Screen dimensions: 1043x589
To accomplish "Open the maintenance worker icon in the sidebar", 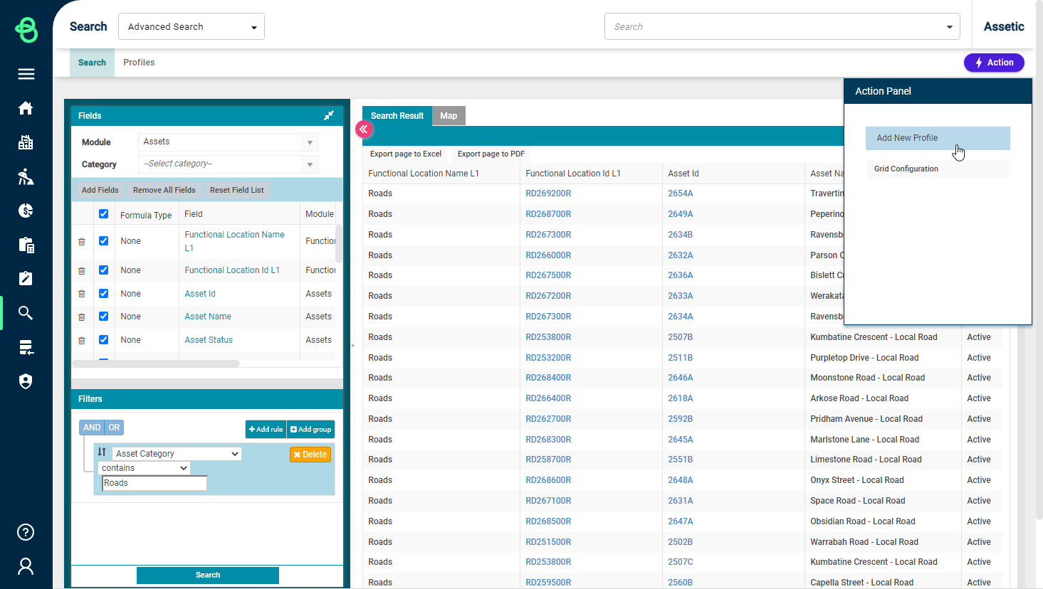I will point(26,176).
